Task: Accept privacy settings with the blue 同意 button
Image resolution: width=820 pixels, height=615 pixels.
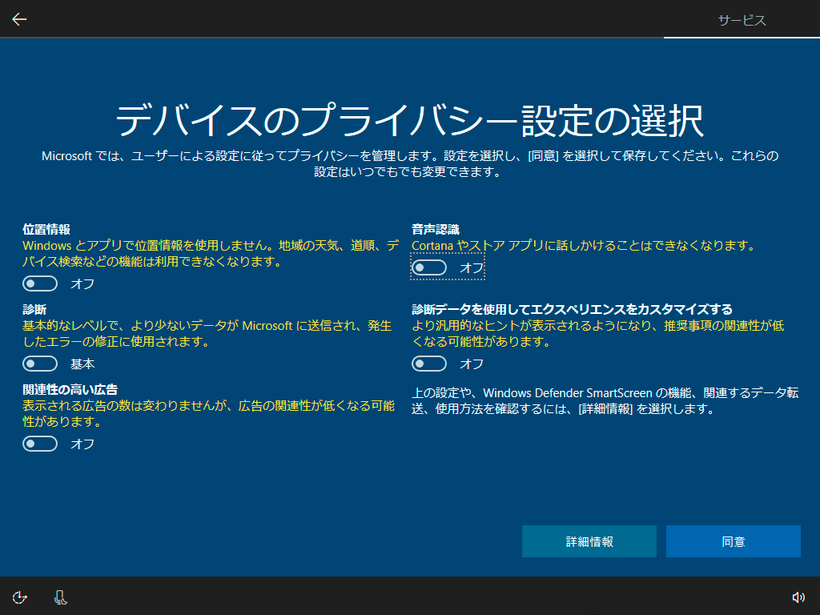Action: click(x=733, y=541)
